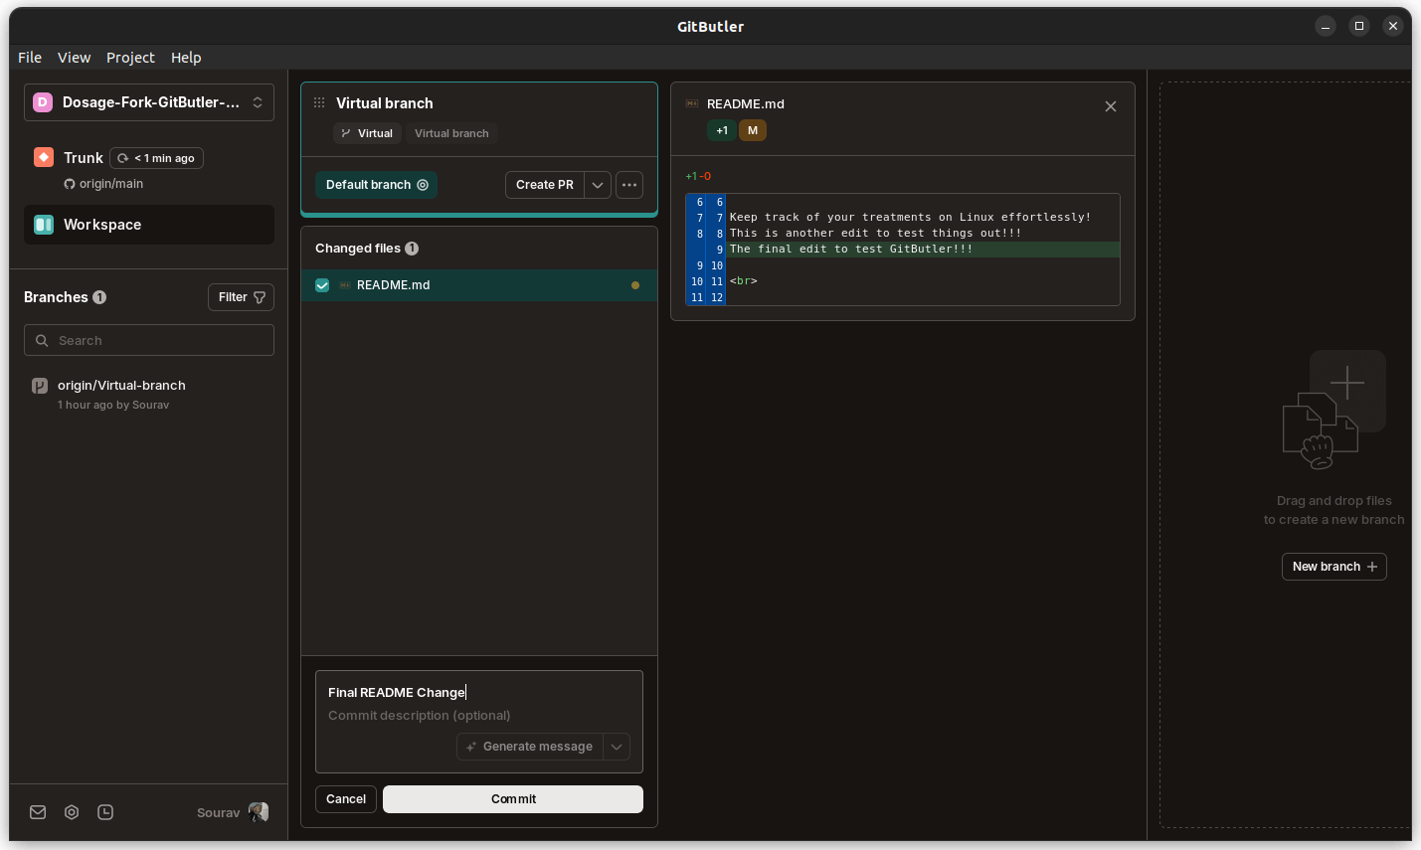The image size is (1421, 850).
Task: Open the Help menu
Action: pyautogui.click(x=186, y=57)
